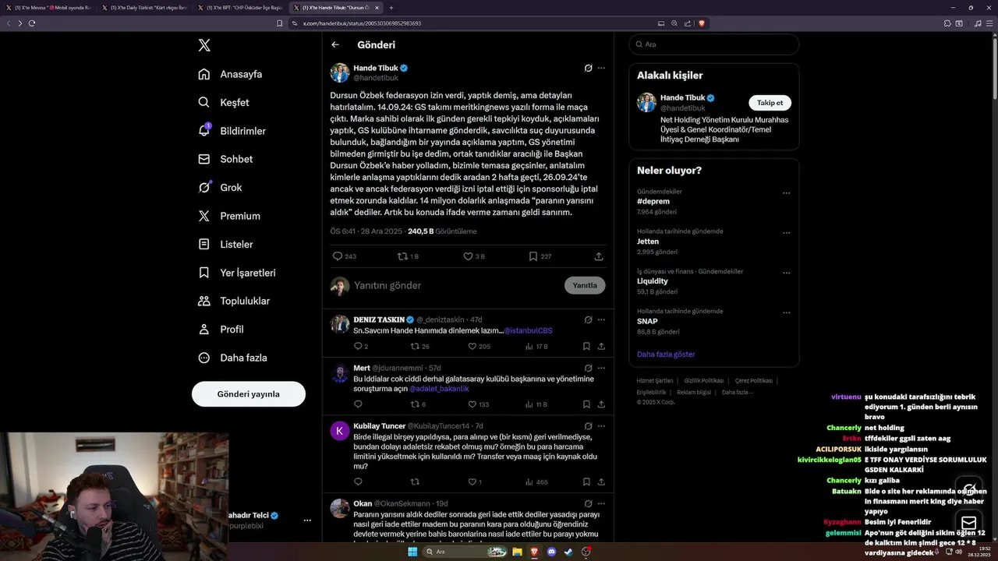Click the X logo in the sidebar
The height and width of the screenshot is (561, 998).
coord(204,45)
